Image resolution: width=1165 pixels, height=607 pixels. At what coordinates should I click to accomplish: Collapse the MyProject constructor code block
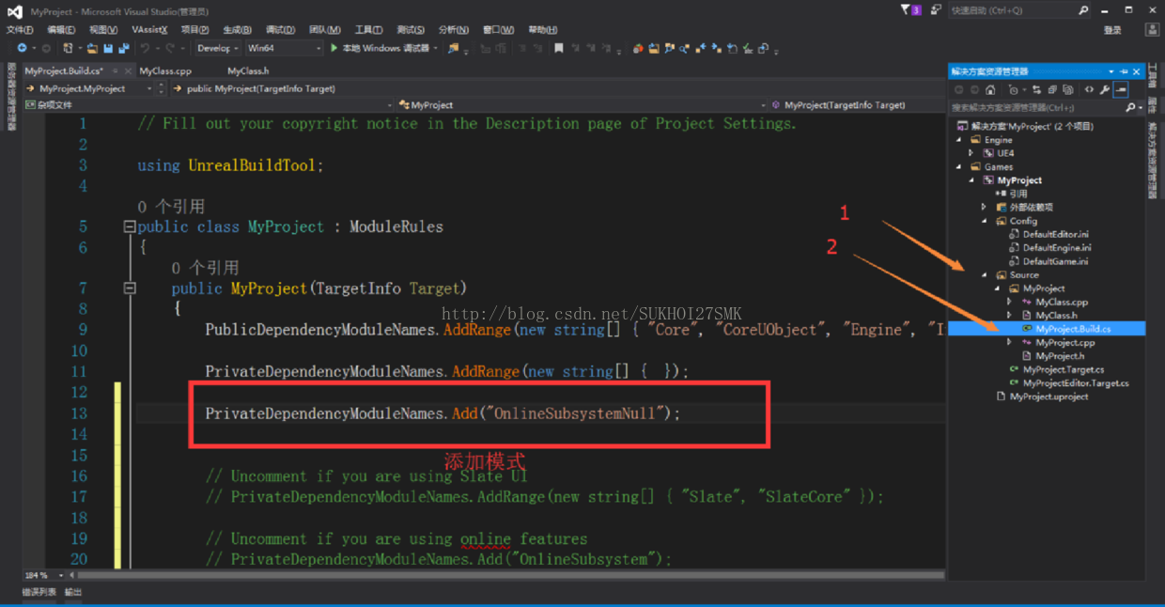[x=130, y=288]
